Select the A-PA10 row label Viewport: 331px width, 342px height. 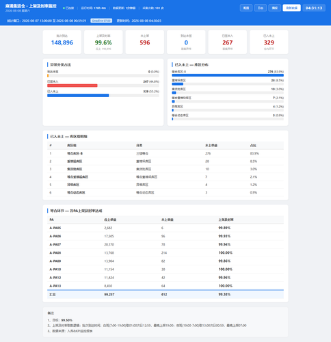coord(55,269)
